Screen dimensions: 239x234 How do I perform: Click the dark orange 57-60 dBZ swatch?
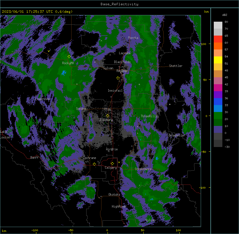(x=218, y=46)
